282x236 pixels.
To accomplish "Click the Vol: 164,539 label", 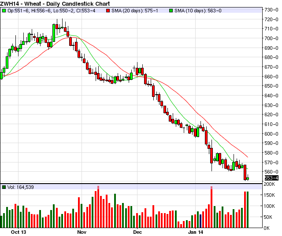I will 21,187.
